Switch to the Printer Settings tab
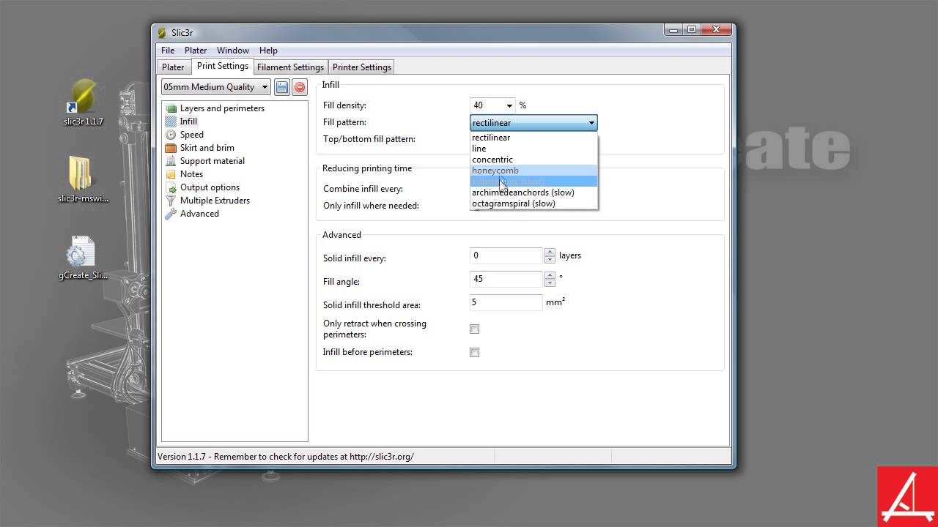Image resolution: width=938 pixels, height=527 pixels. click(x=362, y=67)
